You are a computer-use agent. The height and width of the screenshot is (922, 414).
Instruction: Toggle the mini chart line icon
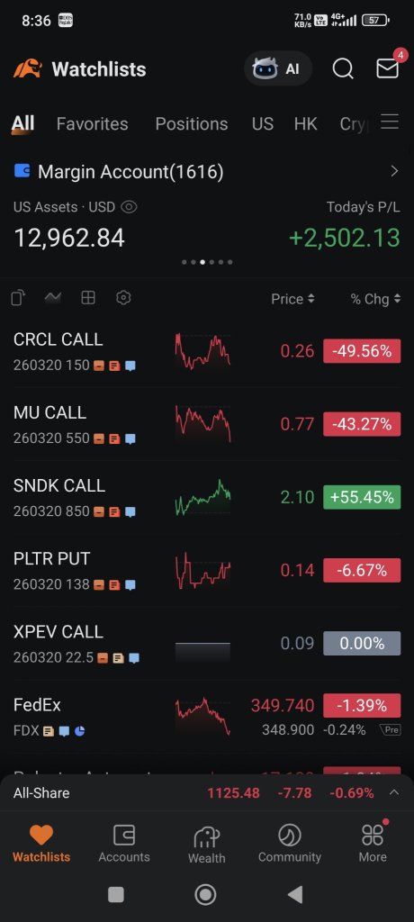tap(53, 297)
